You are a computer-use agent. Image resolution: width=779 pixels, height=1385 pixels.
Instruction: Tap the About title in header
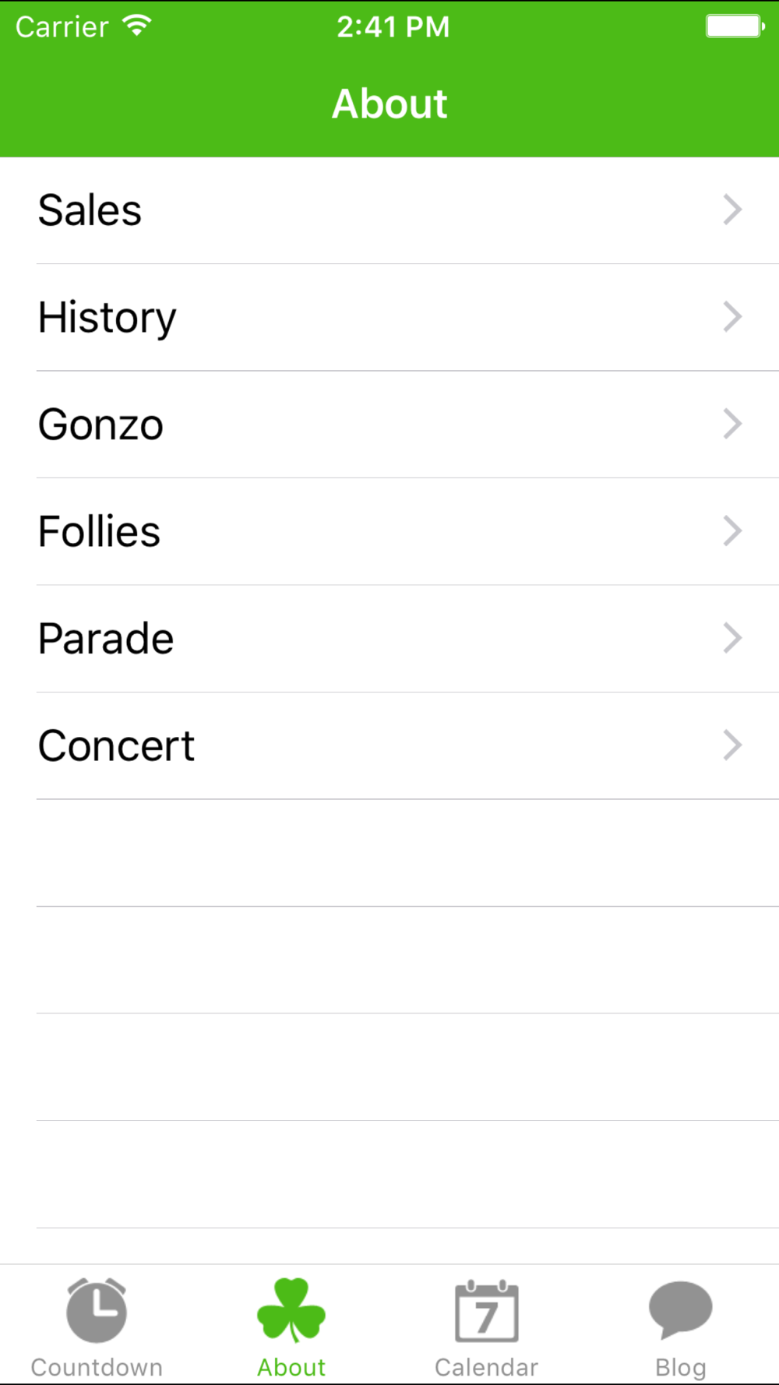(x=389, y=104)
